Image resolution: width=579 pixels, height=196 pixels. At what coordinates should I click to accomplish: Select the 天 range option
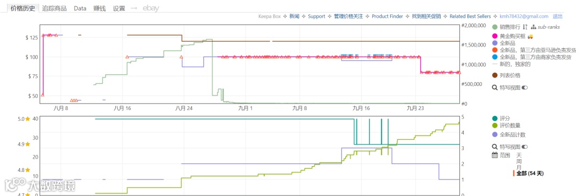coord(519,155)
